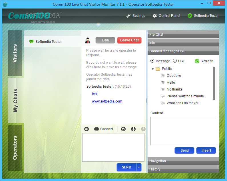Collapse the Canned Message/URL panel
Viewport: 227px width, 181px height.
(x=183, y=51)
